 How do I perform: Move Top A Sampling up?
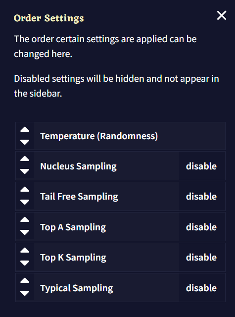[x=25, y=220]
